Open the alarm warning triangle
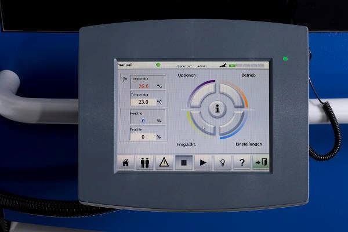The height and width of the screenshot is (232, 348). click(164, 163)
